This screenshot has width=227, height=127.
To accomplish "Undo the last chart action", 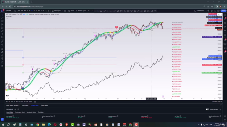I will pos(89,11).
